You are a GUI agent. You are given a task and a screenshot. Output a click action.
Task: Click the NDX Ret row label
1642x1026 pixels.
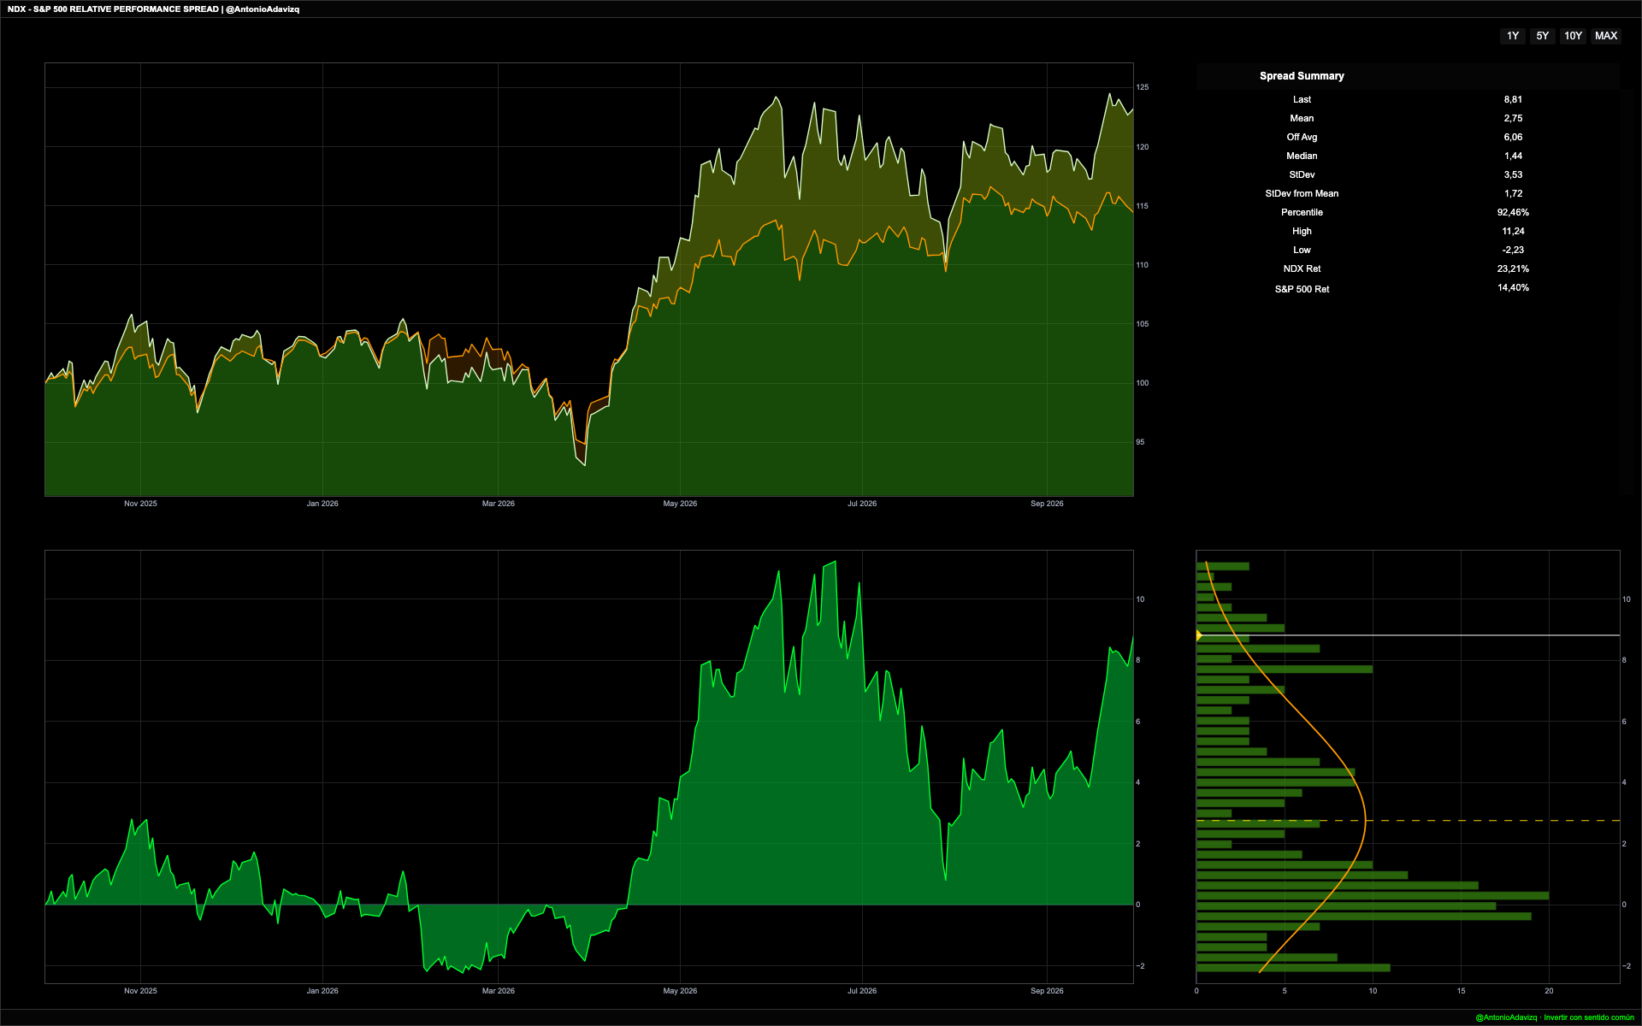pyautogui.click(x=1302, y=268)
